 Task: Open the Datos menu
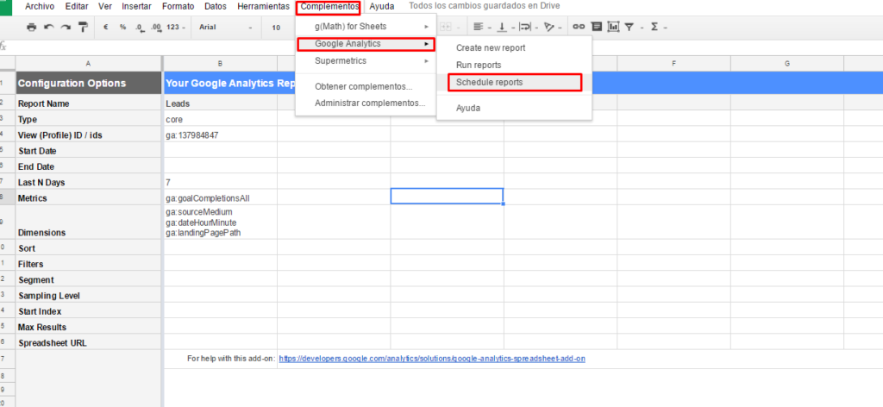click(x=216, y=6)
